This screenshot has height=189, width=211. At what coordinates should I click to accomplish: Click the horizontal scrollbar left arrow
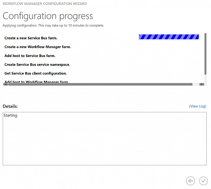click(6, 84)
